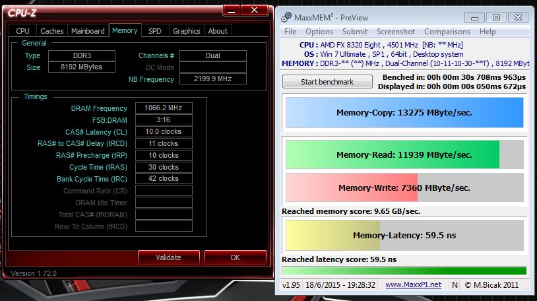Open the File menu in MaxxMEM
The width and height of the screenshot is (537, 301).
click(290, 32)
